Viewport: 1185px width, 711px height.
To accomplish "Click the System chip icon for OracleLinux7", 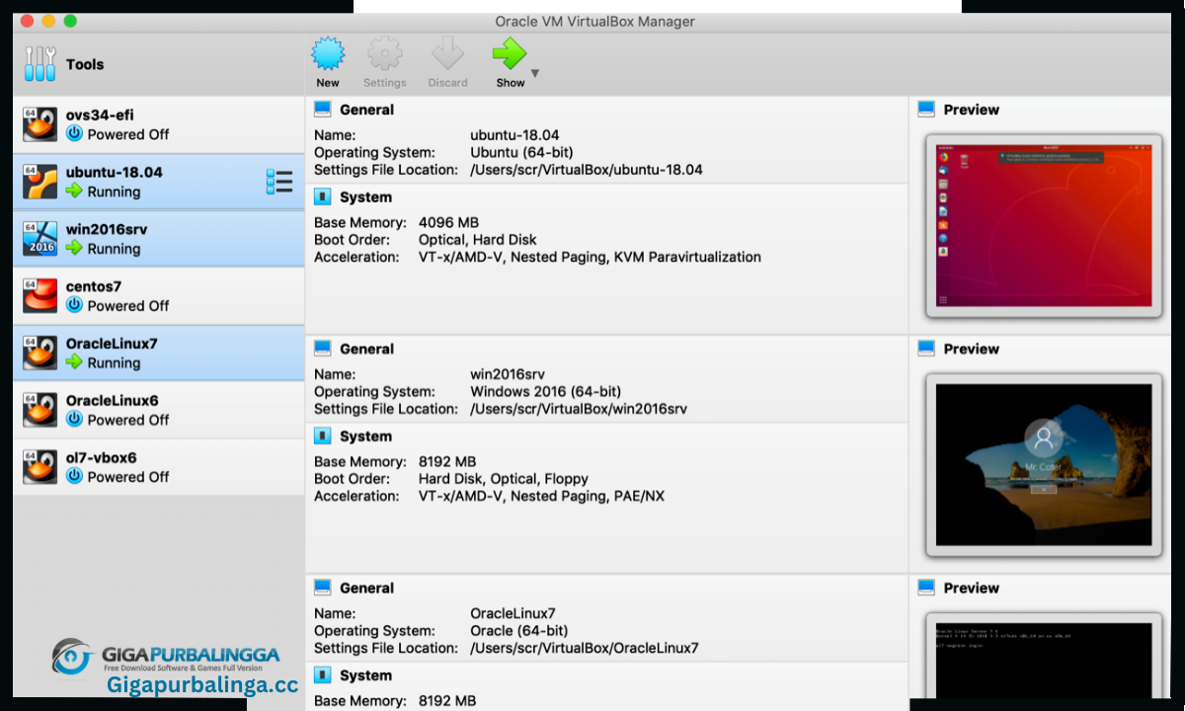I will click(x=323, y=674).
